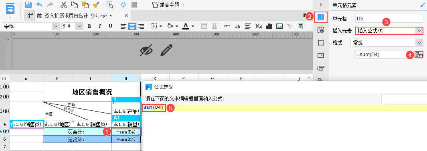The height and width of the screenshot is (151, 427).
Task: Click the undo arrow button
Action: click(39, 5)
